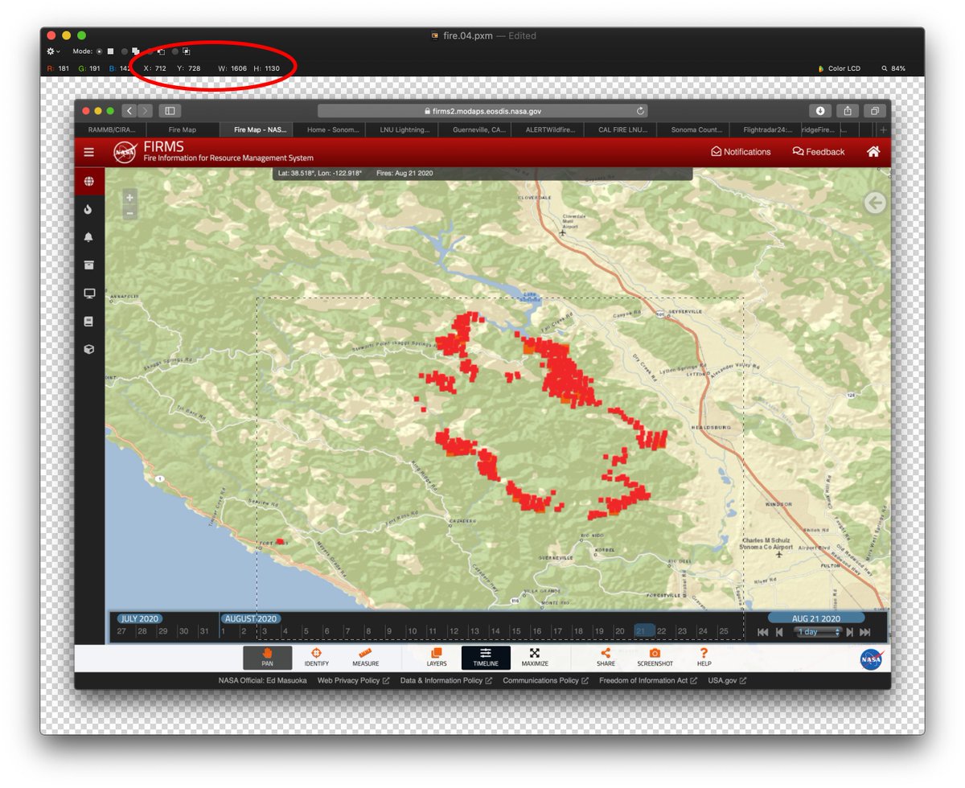Open the Web Privacy Policy link
The image size is (965, 788).
point(353,681)
